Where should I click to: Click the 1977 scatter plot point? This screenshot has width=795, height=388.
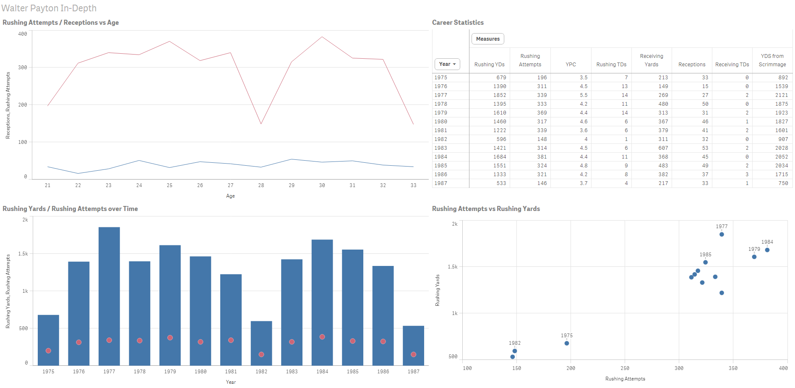722,234
